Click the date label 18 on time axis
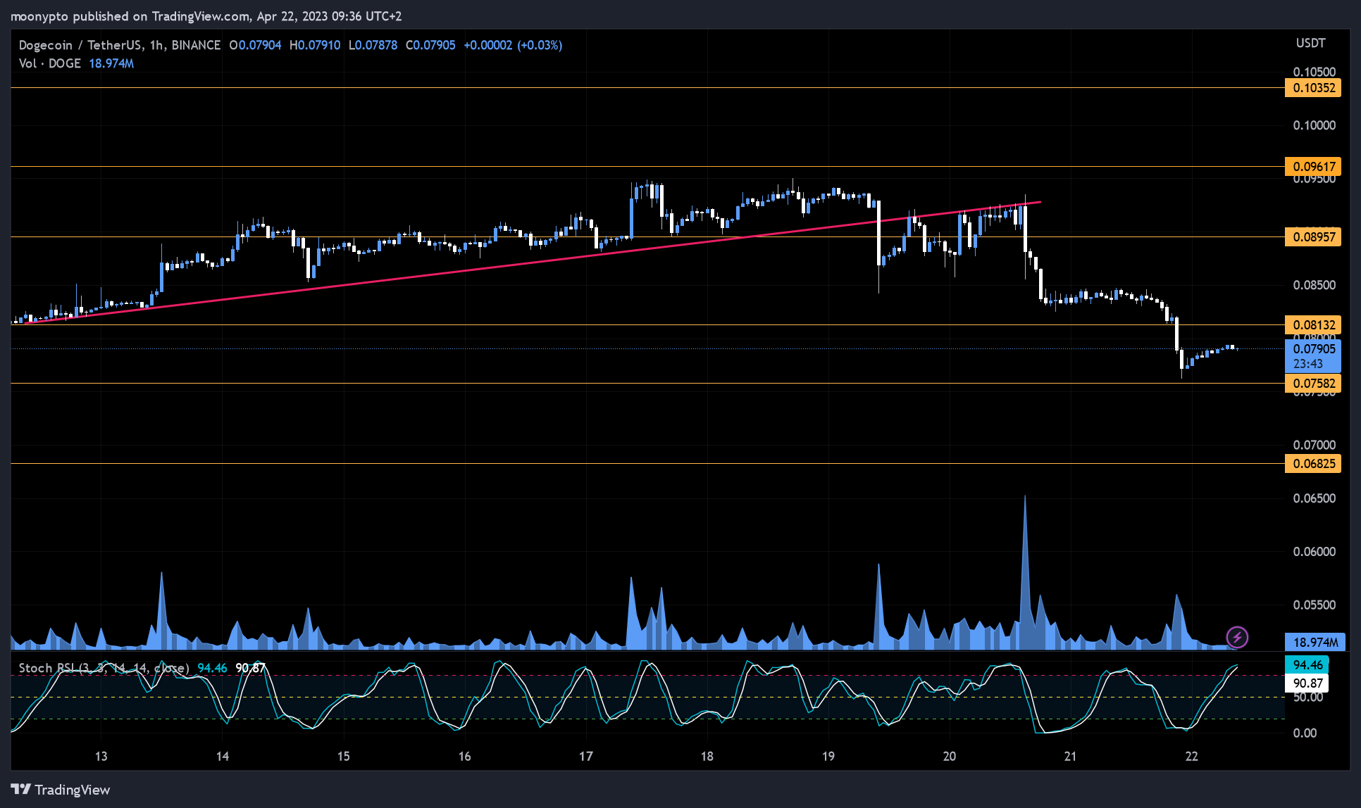Screen dimensions: 1361x808 (707, 757)
